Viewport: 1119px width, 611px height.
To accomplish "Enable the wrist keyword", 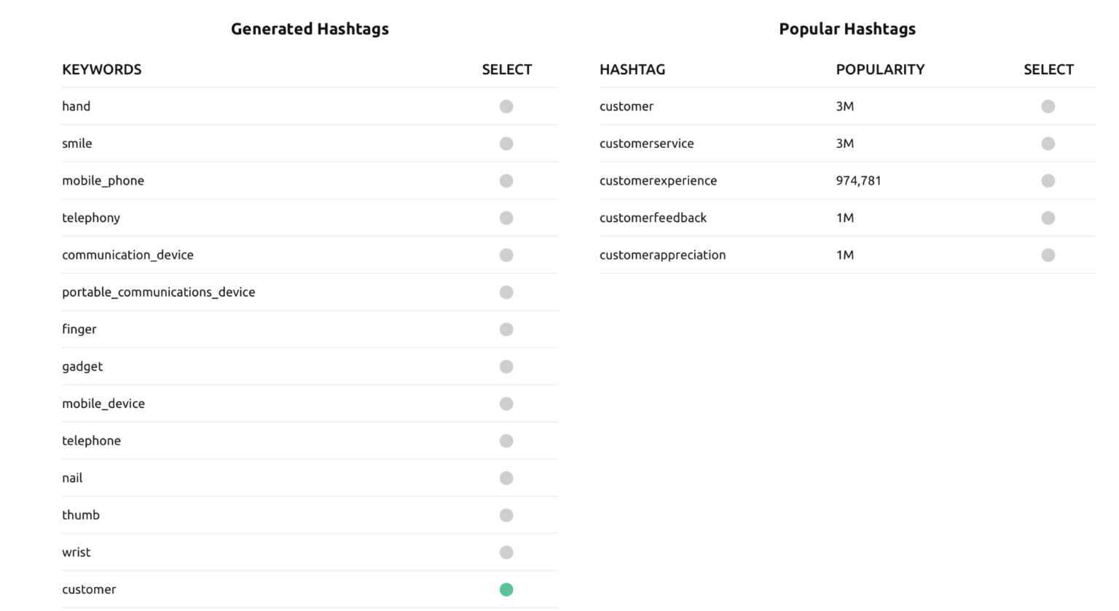I will coord(506,552).
